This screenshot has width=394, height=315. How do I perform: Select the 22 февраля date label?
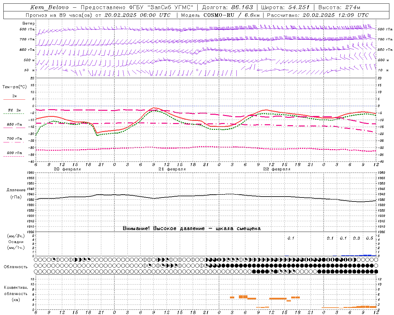click(x=277, y=169)
